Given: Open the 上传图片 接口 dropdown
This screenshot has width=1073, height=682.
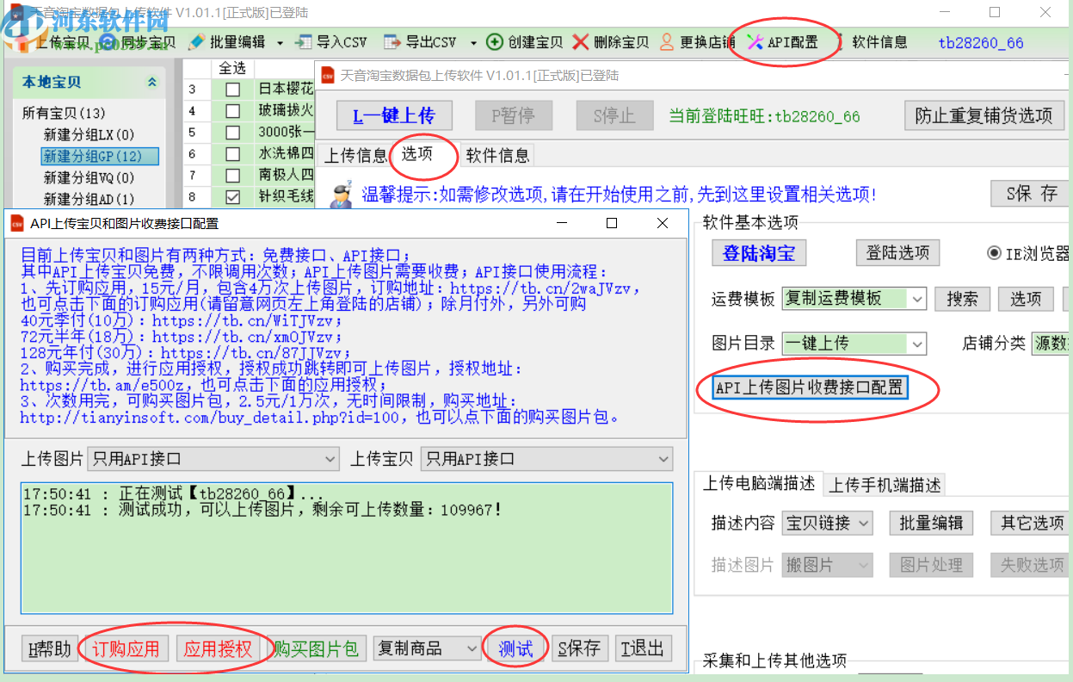Looking at the screenshot, I should pyautogui.click(x=329, y=459).
